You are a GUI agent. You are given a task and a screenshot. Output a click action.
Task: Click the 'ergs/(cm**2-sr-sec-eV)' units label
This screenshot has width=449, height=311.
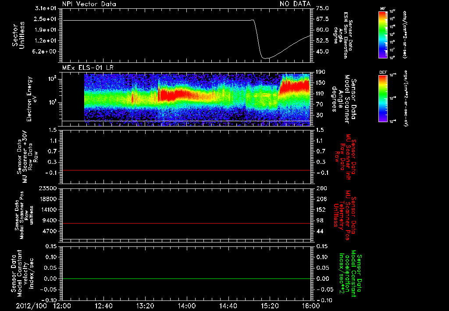pos(406,98)
